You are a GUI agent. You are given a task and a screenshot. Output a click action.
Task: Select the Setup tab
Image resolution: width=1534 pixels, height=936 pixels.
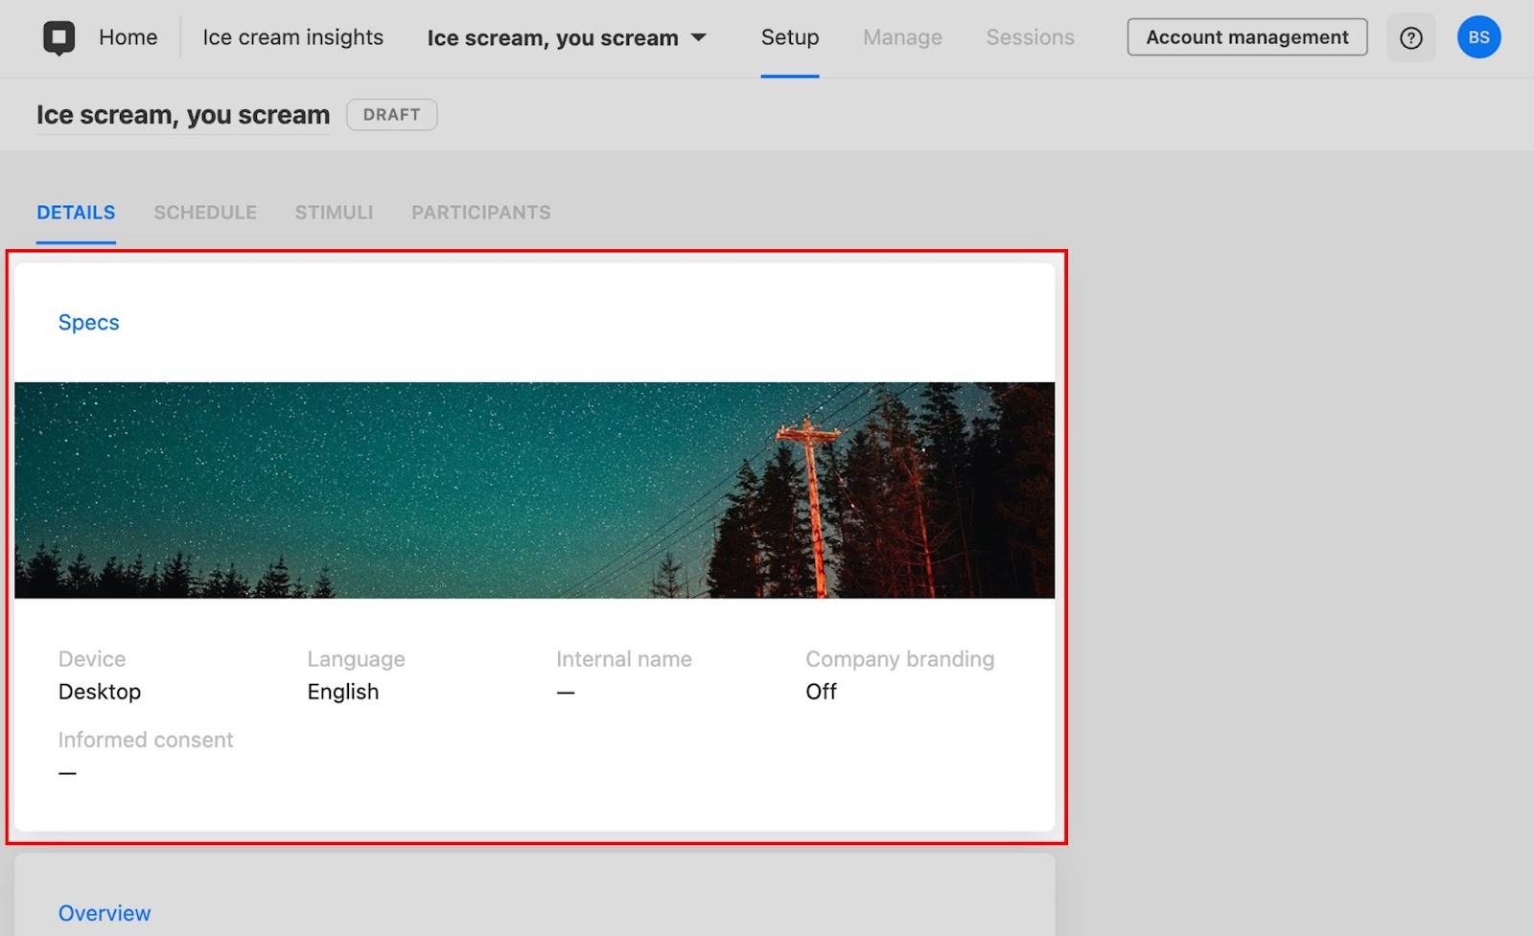(789, 37)
